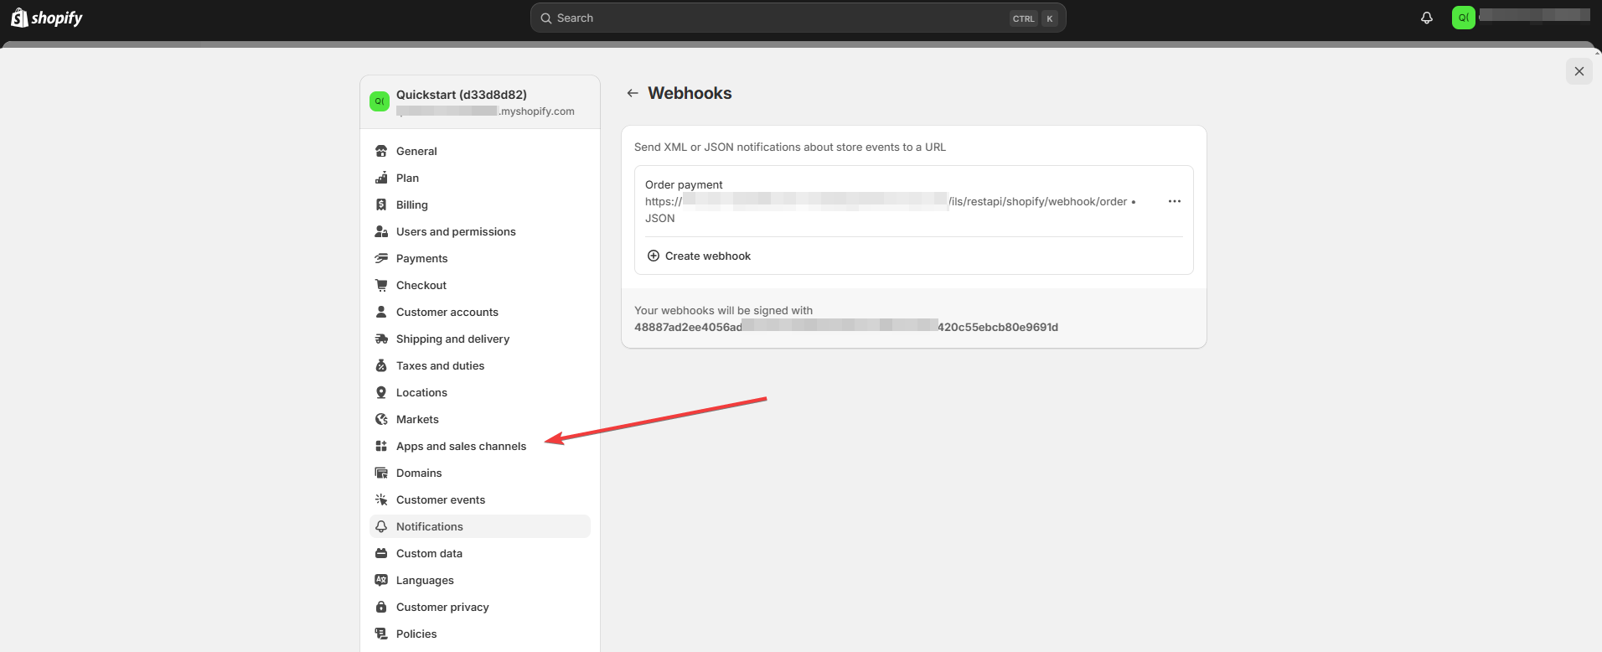Image resolution: width=1602 pixels, height=652 pixels.
Task: Click the Shopify logo in top bar
Action: (47, 18)
